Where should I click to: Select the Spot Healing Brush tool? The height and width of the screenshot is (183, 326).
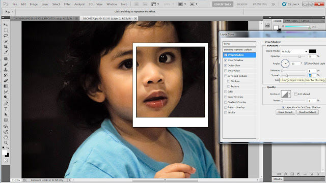tap(6, 59)
